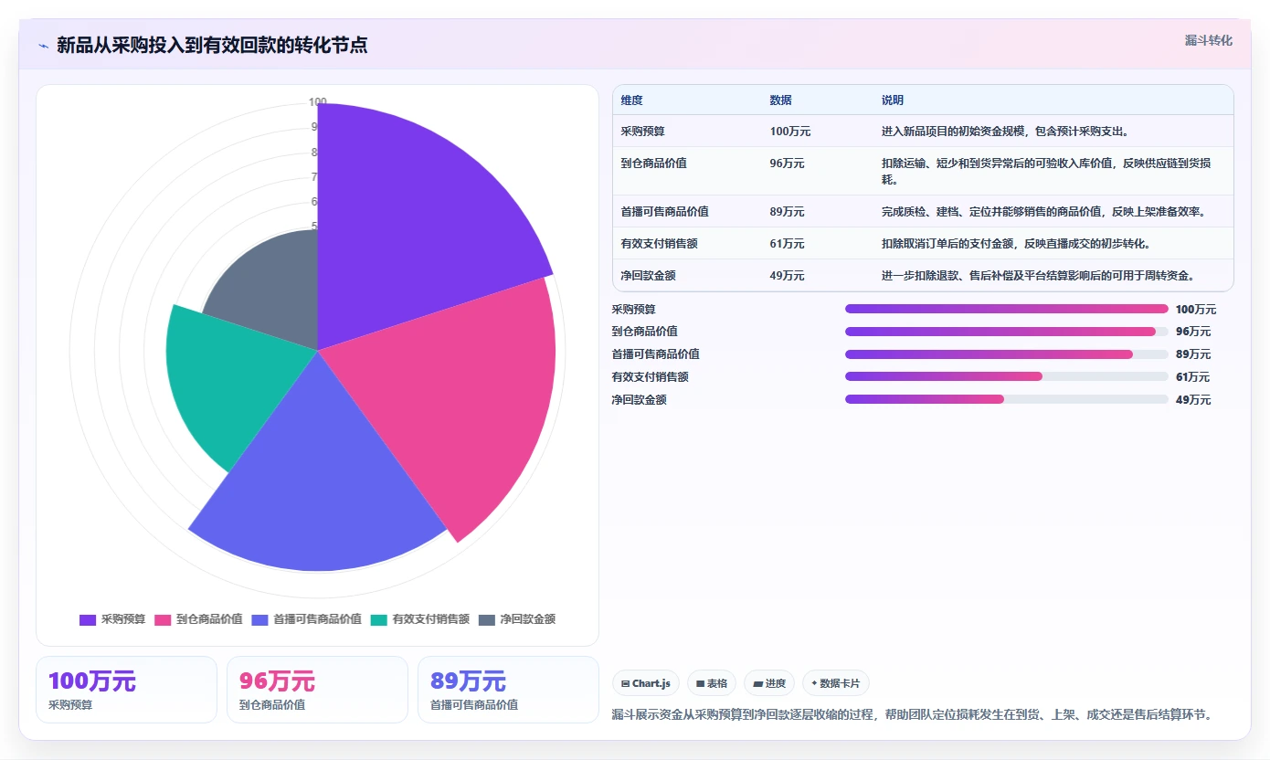Click the 采购预算 100万元 progress bar
Image resolution: width=1270 pixels, height=760 pixels.
click(x=1007, y=309)
